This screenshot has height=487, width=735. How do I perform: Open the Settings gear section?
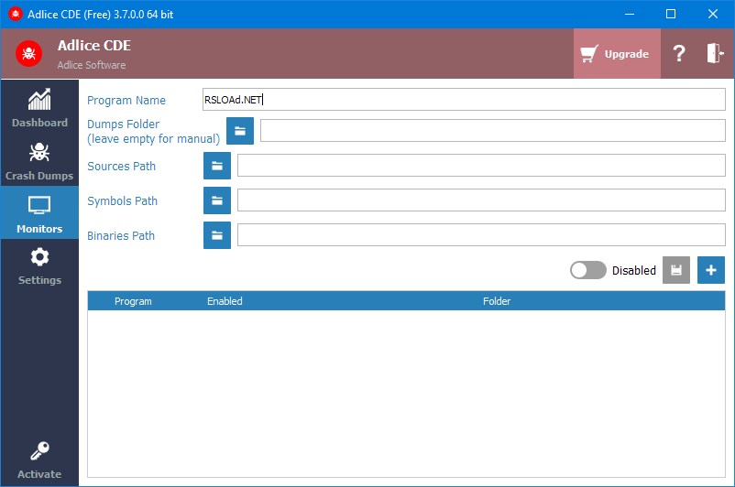pyautogui.click(x=39, y=265)
